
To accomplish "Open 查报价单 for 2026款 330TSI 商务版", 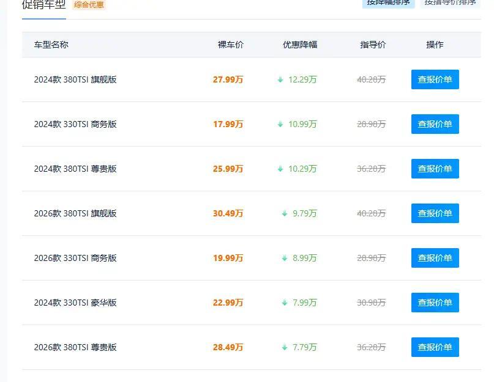I will [x=435, y=258].
